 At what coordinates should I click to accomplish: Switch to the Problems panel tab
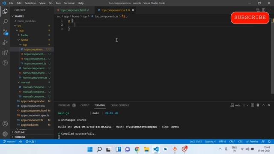(64, 105)
